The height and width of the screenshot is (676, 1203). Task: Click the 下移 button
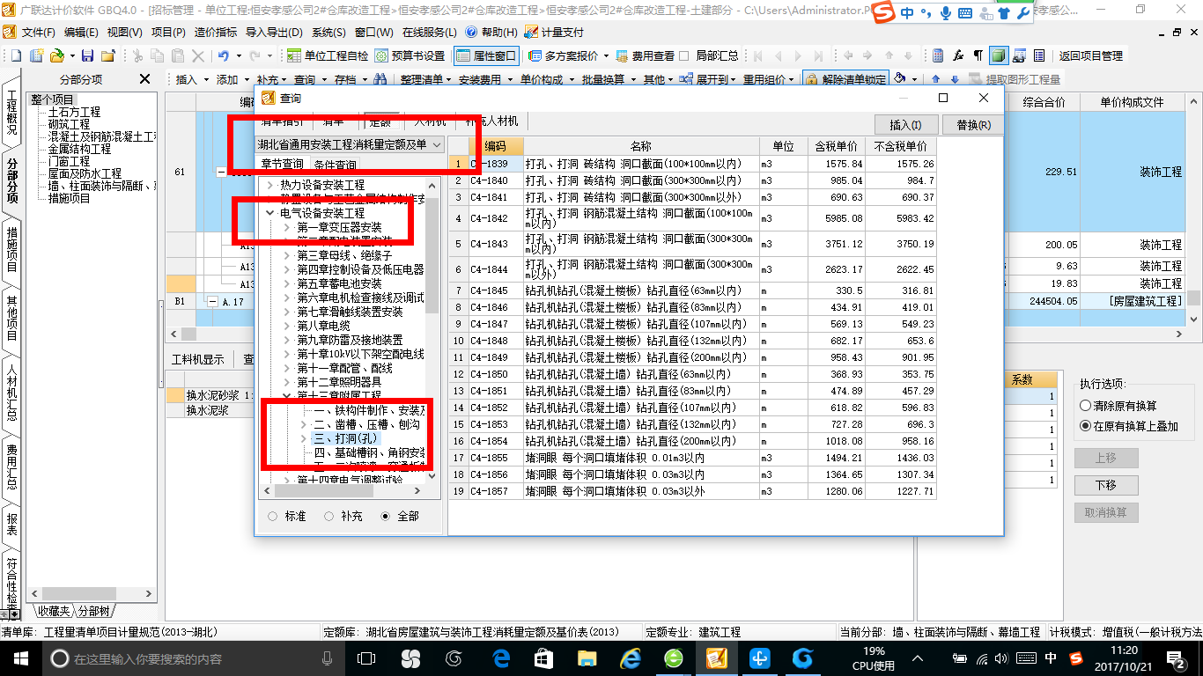click(x=1105, y=485)
